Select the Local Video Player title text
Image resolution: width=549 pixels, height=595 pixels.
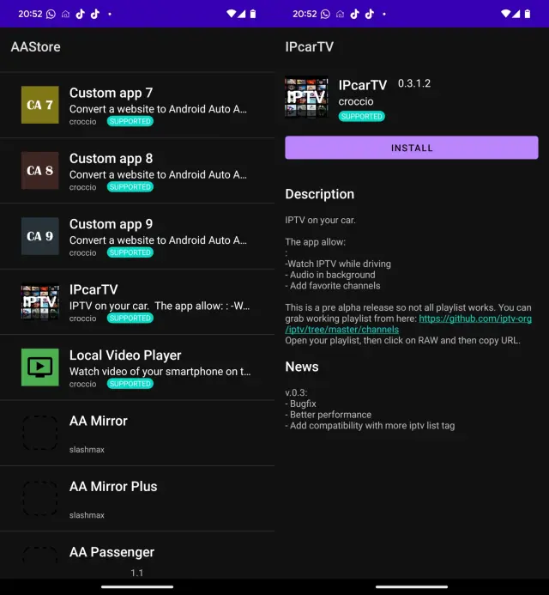125,355
